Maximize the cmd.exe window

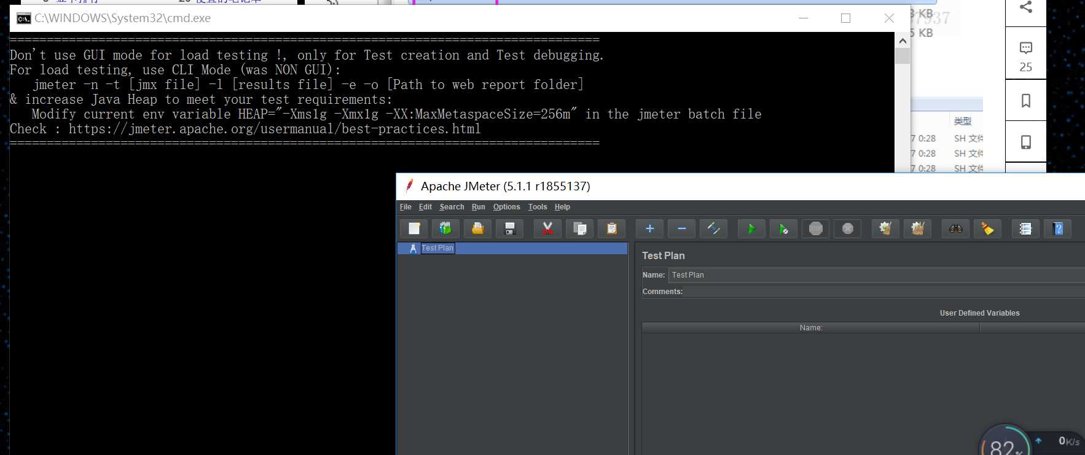(845, 18)
